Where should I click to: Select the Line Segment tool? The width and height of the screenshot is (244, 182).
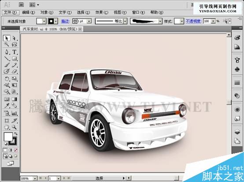pos(7,58)
